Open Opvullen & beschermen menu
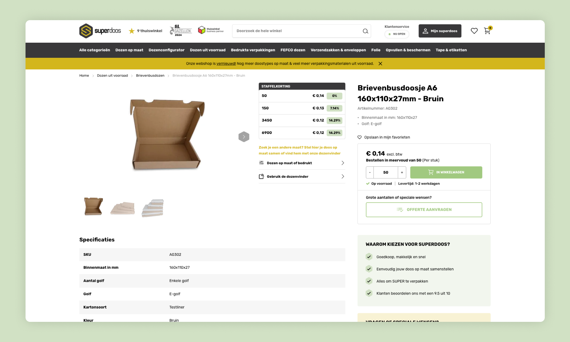 [x=408, y=50]
